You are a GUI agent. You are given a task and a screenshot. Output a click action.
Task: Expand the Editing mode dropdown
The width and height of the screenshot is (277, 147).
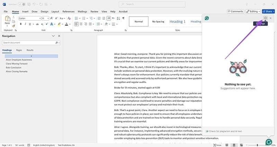pos(253,11)
